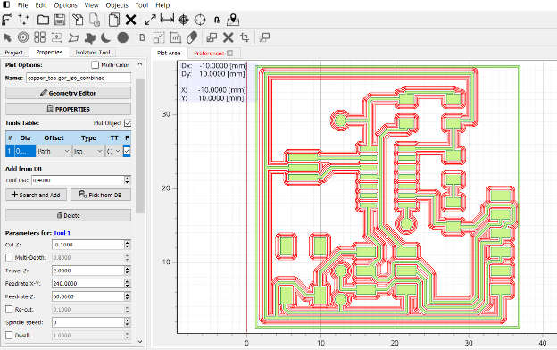Activate the diagonal-arrow Distance tool
The width and height of the screenshot is (557, 350).
point(151,20)
